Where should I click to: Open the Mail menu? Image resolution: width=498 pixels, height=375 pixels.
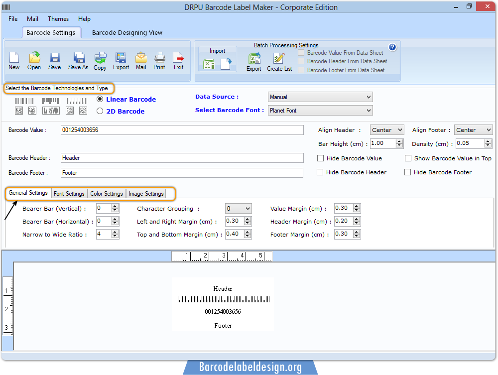pos(32,19)
